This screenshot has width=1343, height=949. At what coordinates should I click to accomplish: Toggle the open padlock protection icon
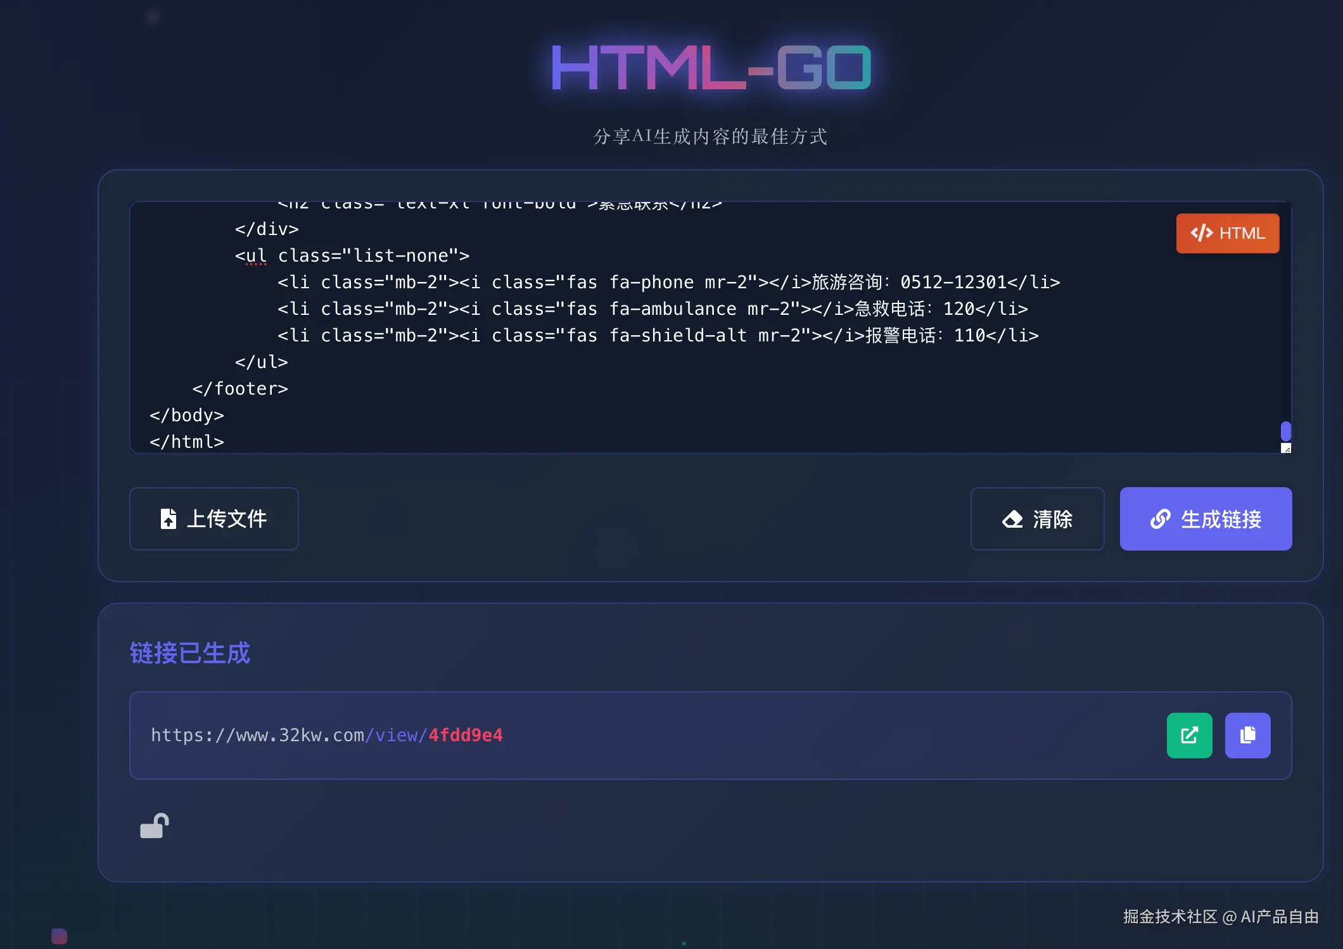(x=155, y=826)
